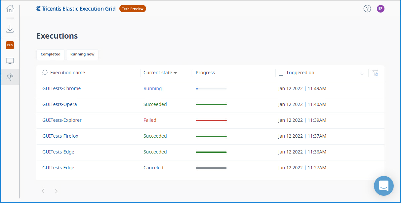Select the Completed filter tab
The width and height of the screenshot is (401, 203).
51,54
